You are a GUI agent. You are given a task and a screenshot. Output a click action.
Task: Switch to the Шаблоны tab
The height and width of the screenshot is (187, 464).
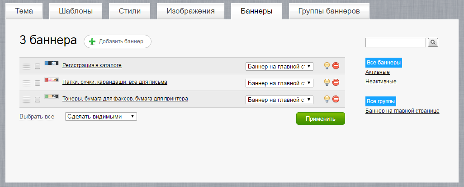click(76, 11)
